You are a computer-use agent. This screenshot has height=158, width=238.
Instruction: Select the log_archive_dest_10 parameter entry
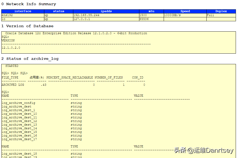click(x=19, y=114)
